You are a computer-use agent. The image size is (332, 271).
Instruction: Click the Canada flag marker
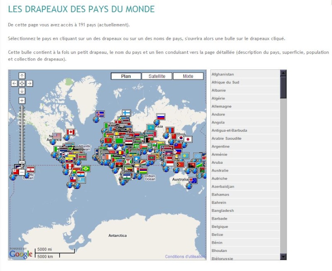[71, 132]
